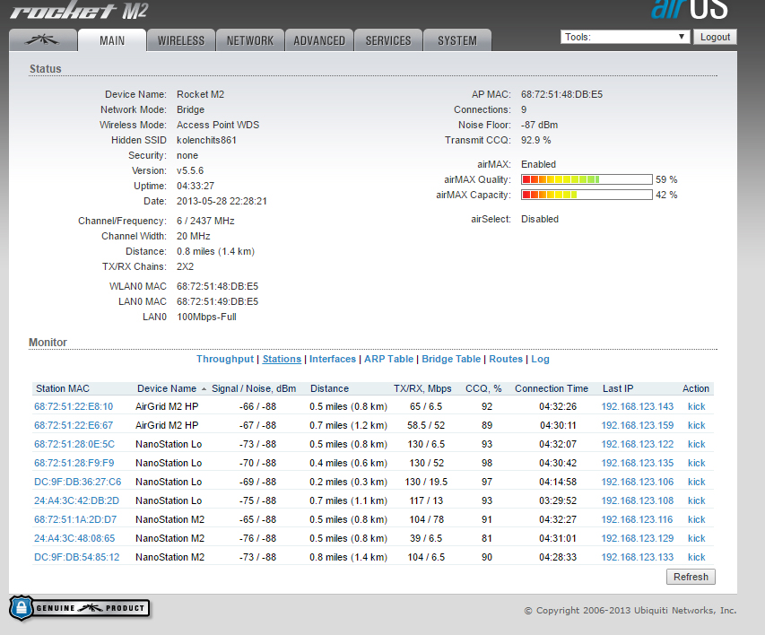View the Interfaces monitor

click(x=333, y=360)
